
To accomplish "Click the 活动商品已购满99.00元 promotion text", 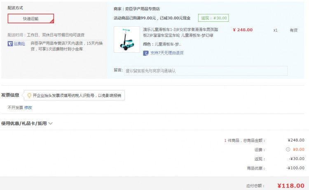I will 152,18.
